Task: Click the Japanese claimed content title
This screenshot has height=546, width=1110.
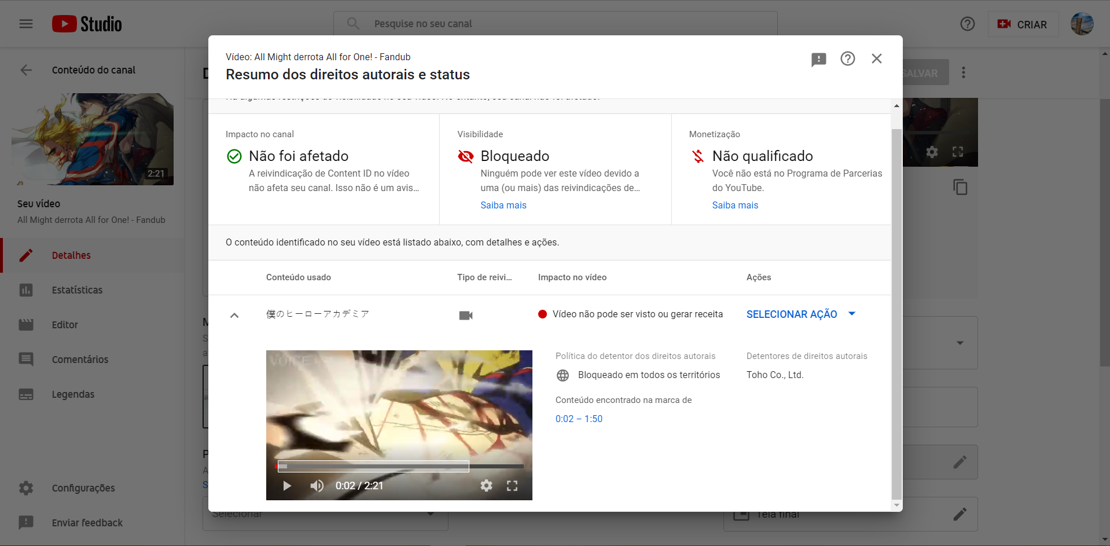Action: (317, 314)
